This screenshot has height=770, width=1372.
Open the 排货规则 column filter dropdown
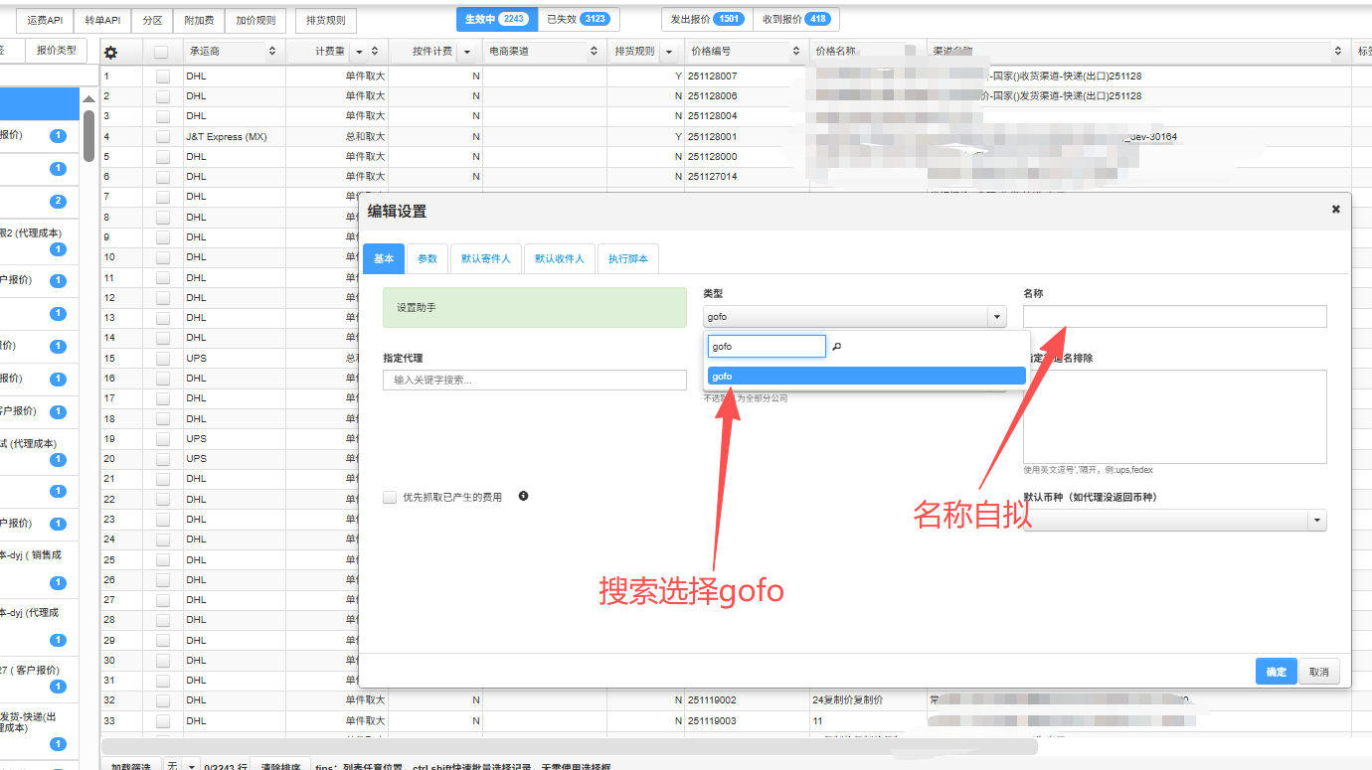pos(669,52)
